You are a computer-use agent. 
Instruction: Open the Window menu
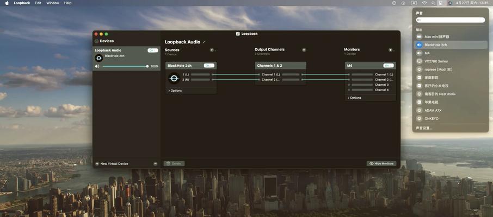coord(52,3)
